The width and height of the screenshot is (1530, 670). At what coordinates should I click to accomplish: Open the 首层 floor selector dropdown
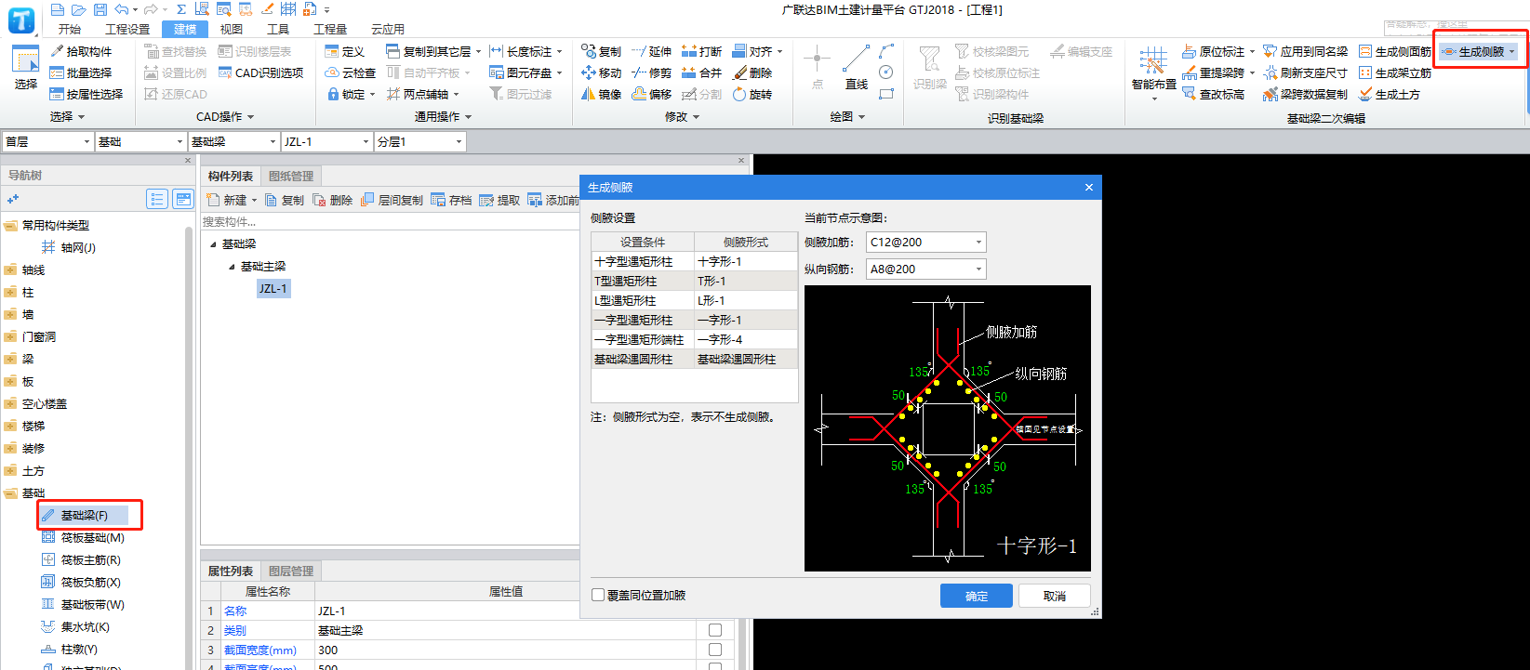click(x=86, y=141)
